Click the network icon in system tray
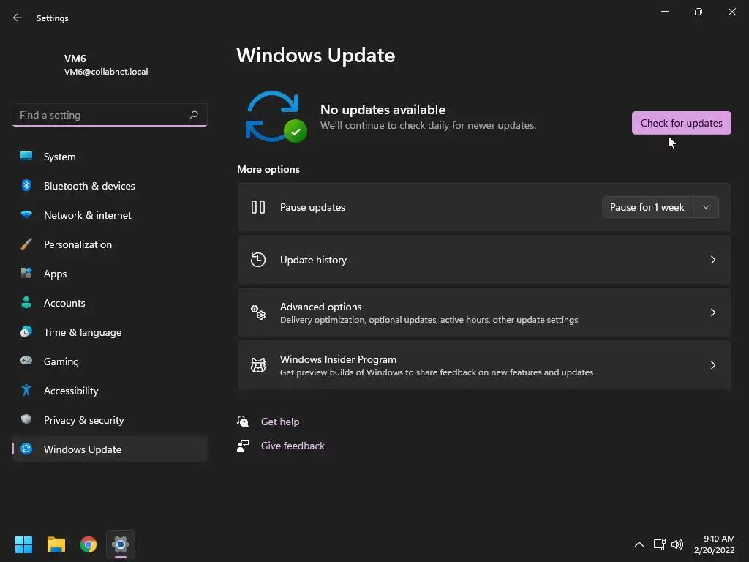The height and width of the screenshot is (562, 749). [660, 544]
